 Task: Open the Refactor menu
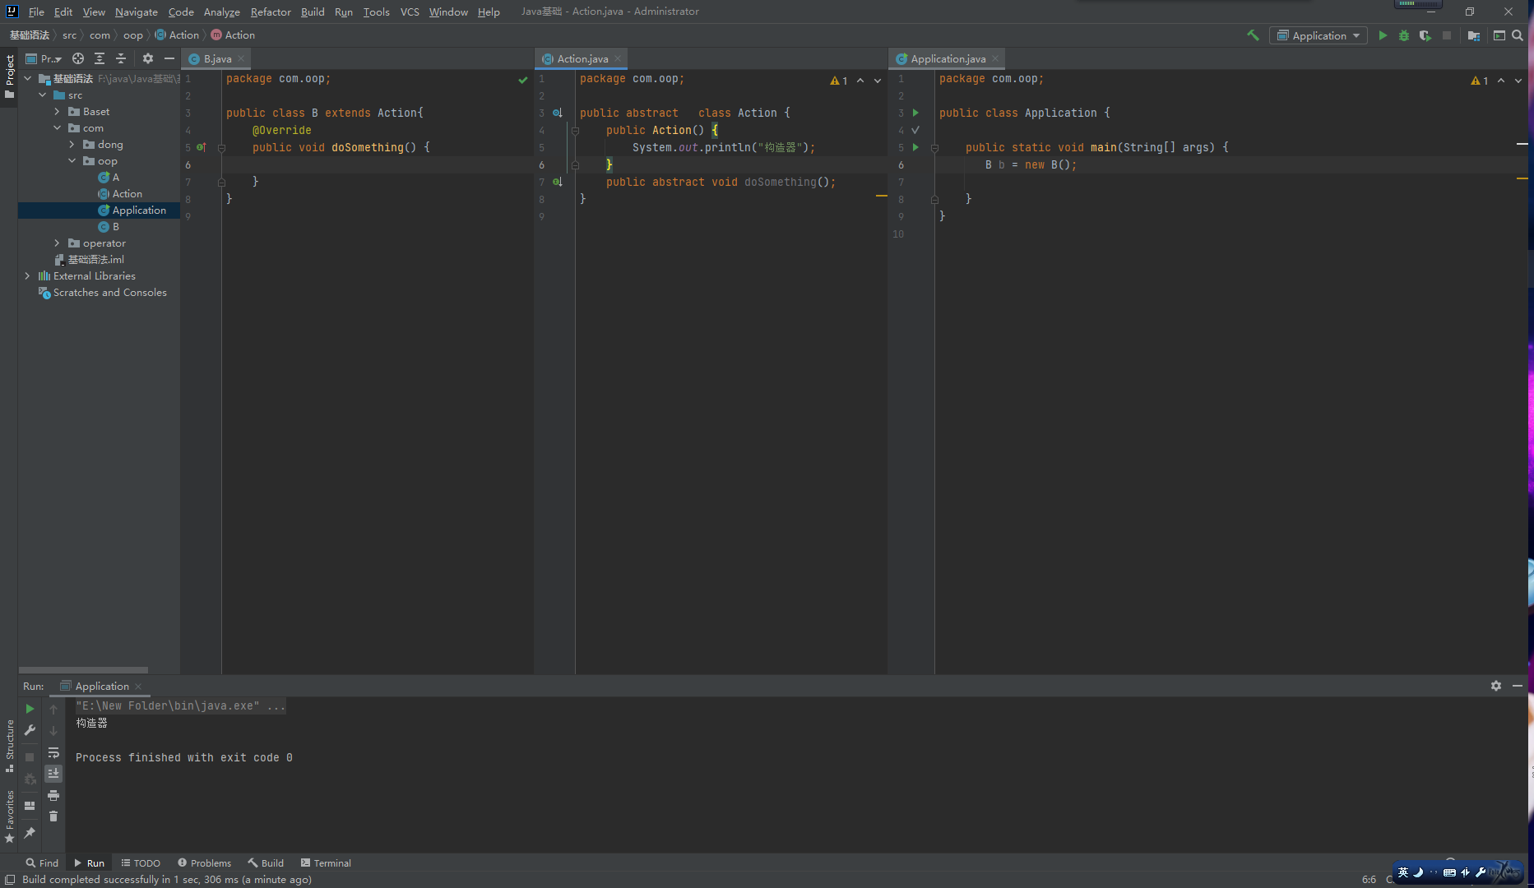click(271, 12)
